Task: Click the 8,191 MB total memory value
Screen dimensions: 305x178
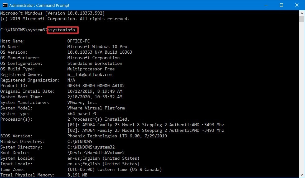Action: (x=77, y=175)
